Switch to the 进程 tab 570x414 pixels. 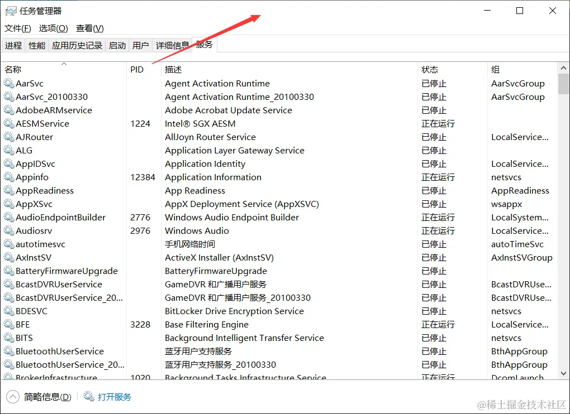(x=13, y=45)
